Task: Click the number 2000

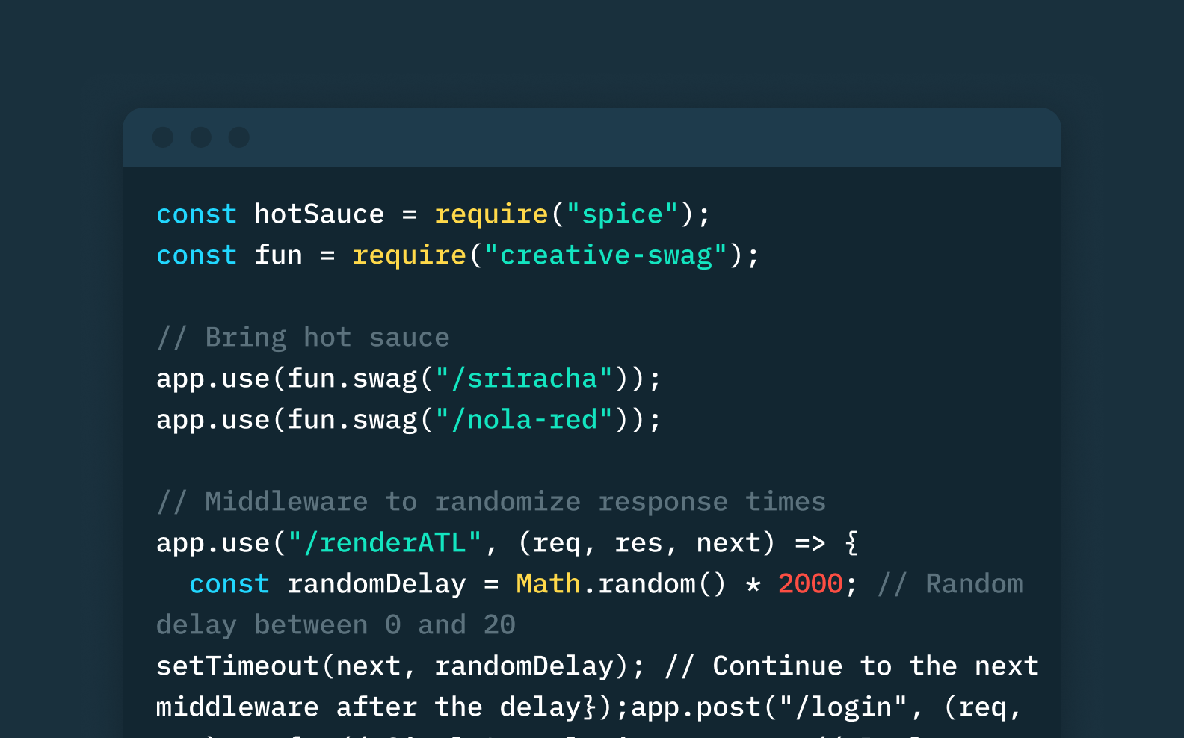Action: click(x=810, y=584)
